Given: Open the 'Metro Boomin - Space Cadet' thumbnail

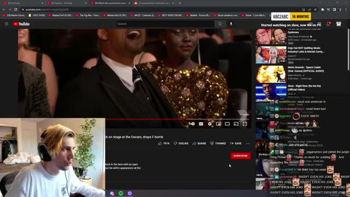Looking at the screenshot, I should [x=271, y=74].
